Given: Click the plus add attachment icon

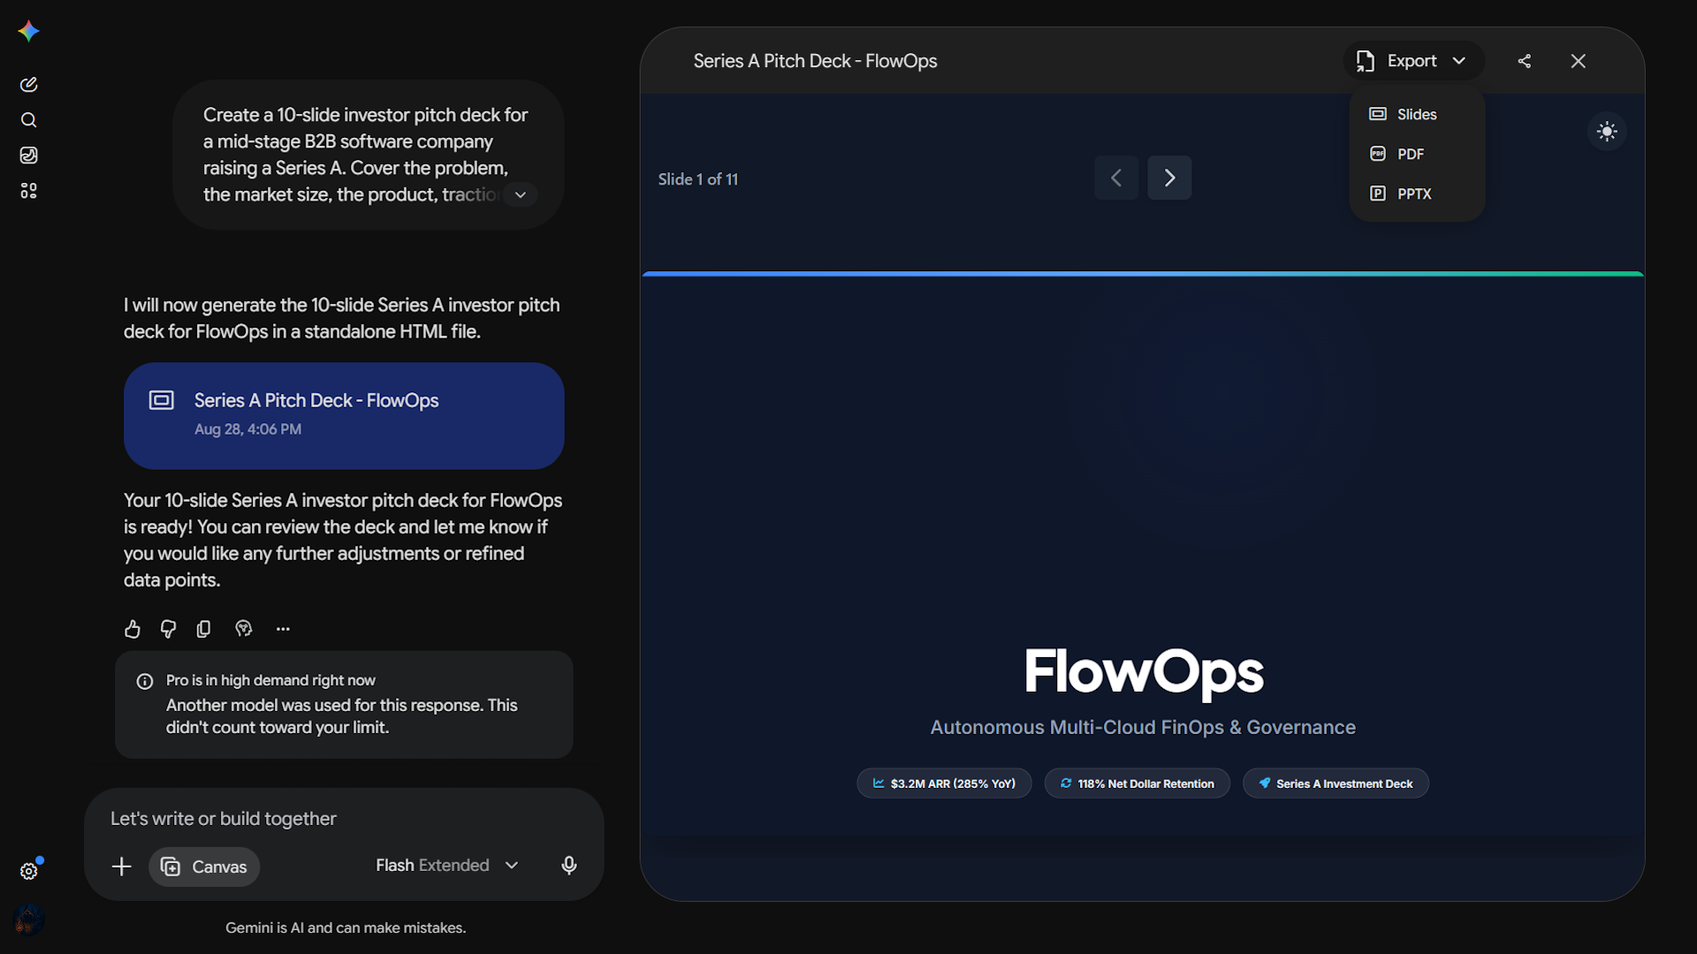Looking at the screenshot, I should (122, 867).
